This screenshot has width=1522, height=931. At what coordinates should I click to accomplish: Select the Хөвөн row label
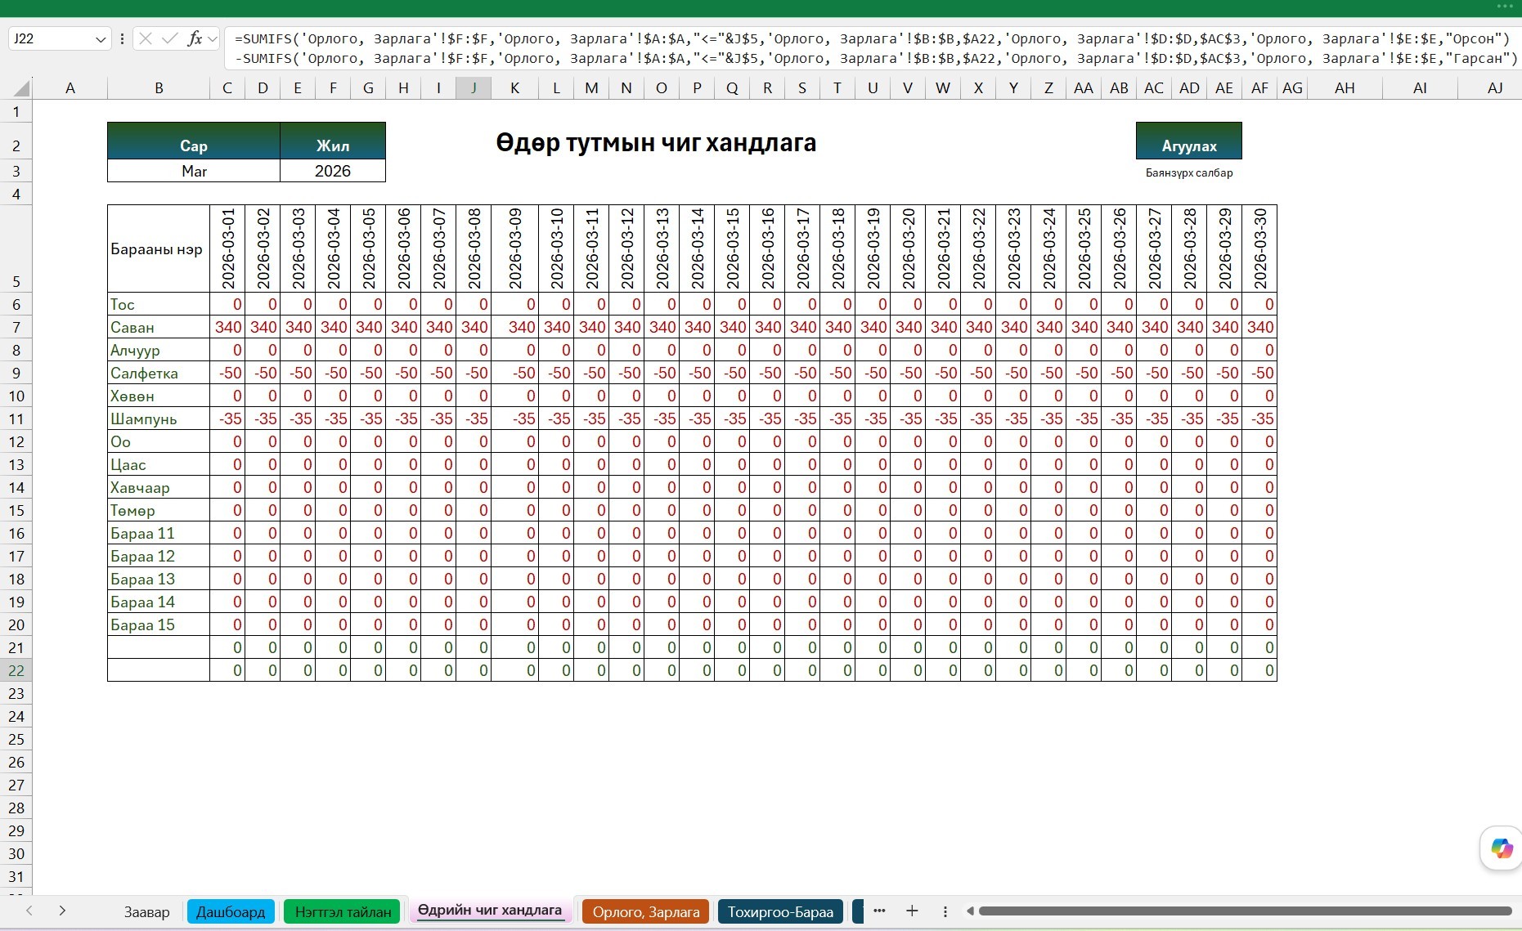[159, 396]
